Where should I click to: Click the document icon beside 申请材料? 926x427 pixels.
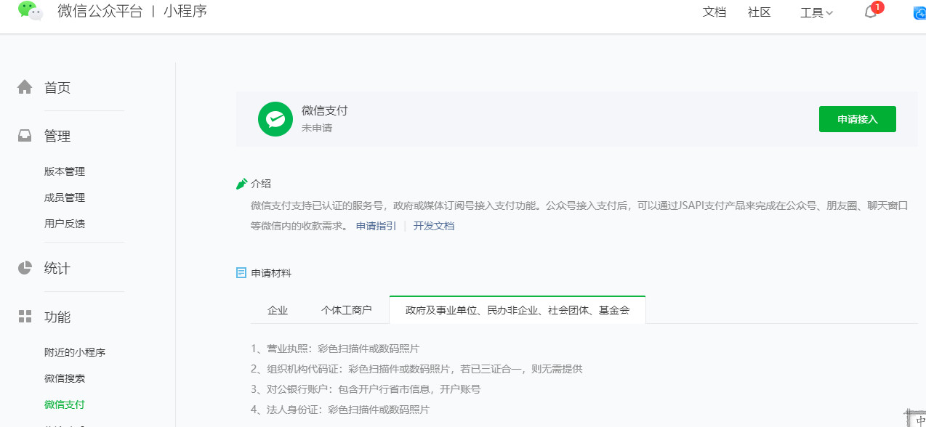(x=241, y=273)
